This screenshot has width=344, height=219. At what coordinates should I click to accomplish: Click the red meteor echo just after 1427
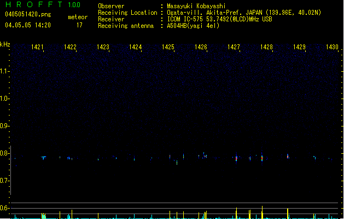pos(236,158)
